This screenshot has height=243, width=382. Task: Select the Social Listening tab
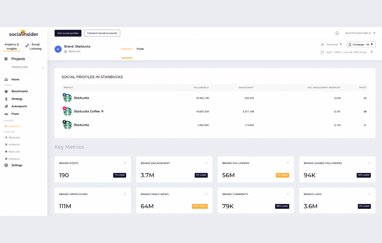click(x=35, y=46)
